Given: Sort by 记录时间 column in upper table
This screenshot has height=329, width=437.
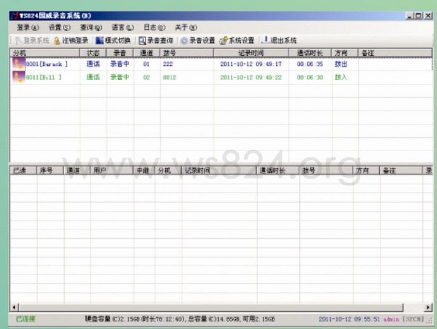Looking at the screenshot, I should (x=251, y=53).
